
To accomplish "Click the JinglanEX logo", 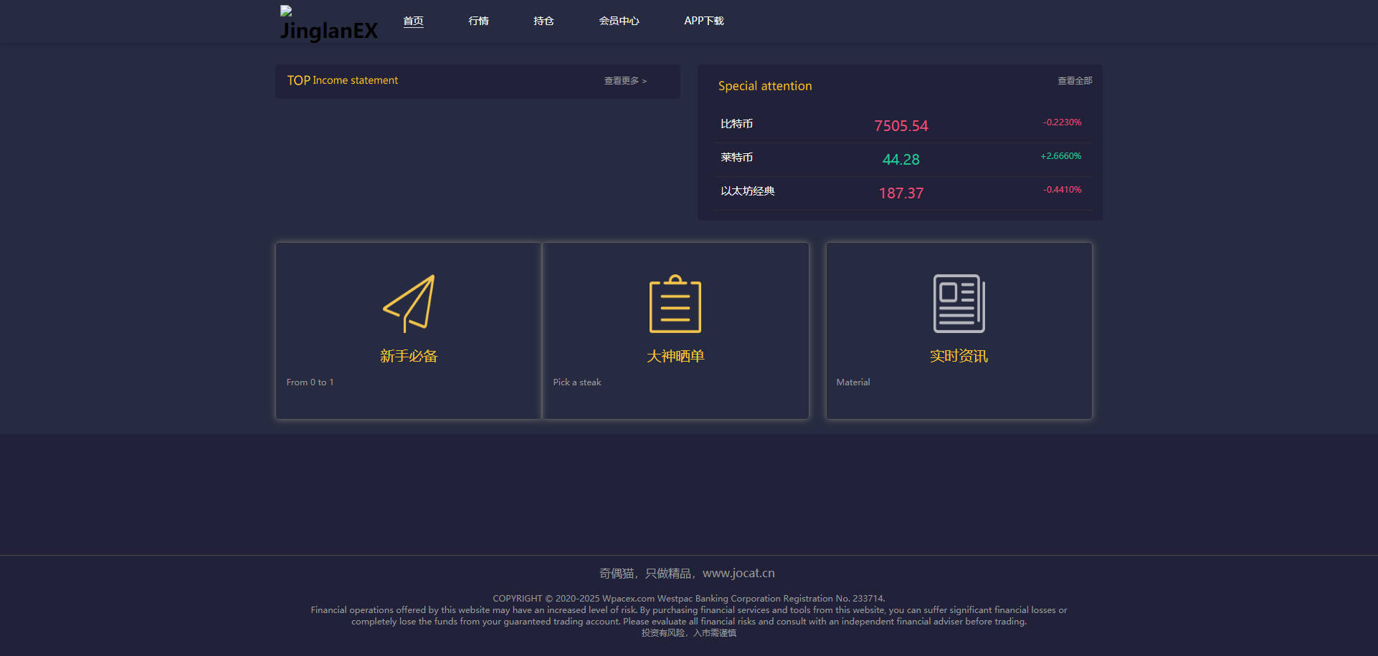I will point(328,24).
